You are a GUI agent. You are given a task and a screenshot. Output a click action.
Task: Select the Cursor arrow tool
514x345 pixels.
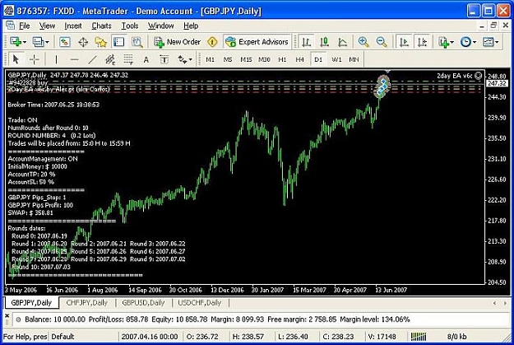(16, 60)
